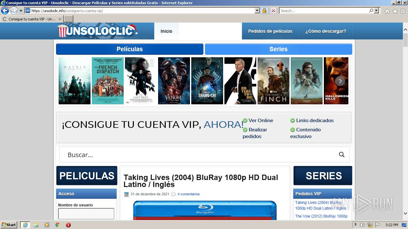This screenshot has width=408, height=229.
Task: Select the 'Consigue tu cuenta VIP' browser tab
Action: 32,19
